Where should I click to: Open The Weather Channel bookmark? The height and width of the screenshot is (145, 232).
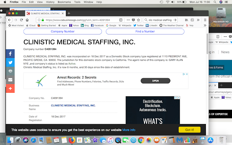point(171,25)
